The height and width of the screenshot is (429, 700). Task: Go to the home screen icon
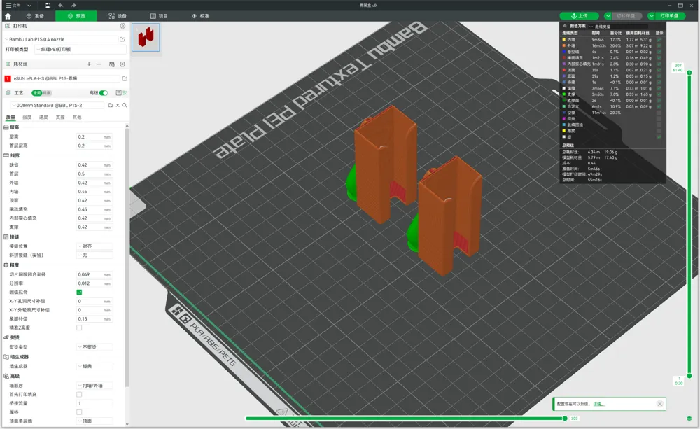point(8,16)
